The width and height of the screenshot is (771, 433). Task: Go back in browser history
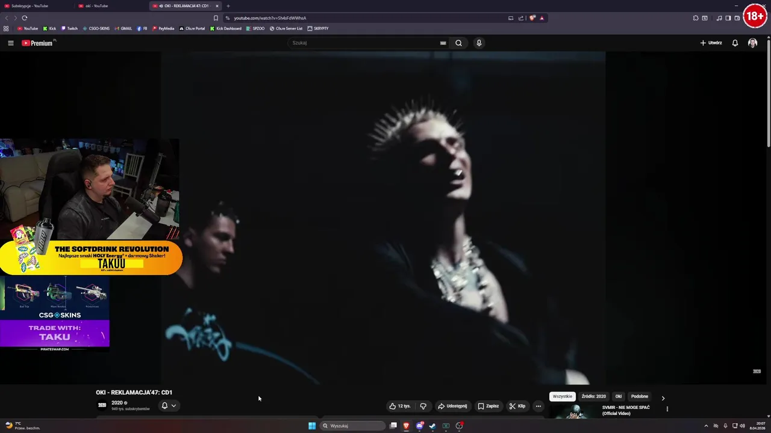(7, 18)
